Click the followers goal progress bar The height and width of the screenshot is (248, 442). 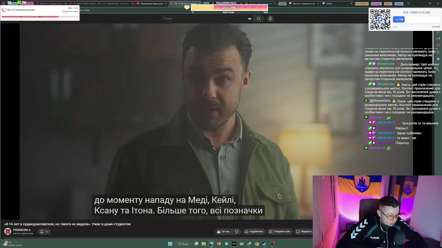(229, 8)
